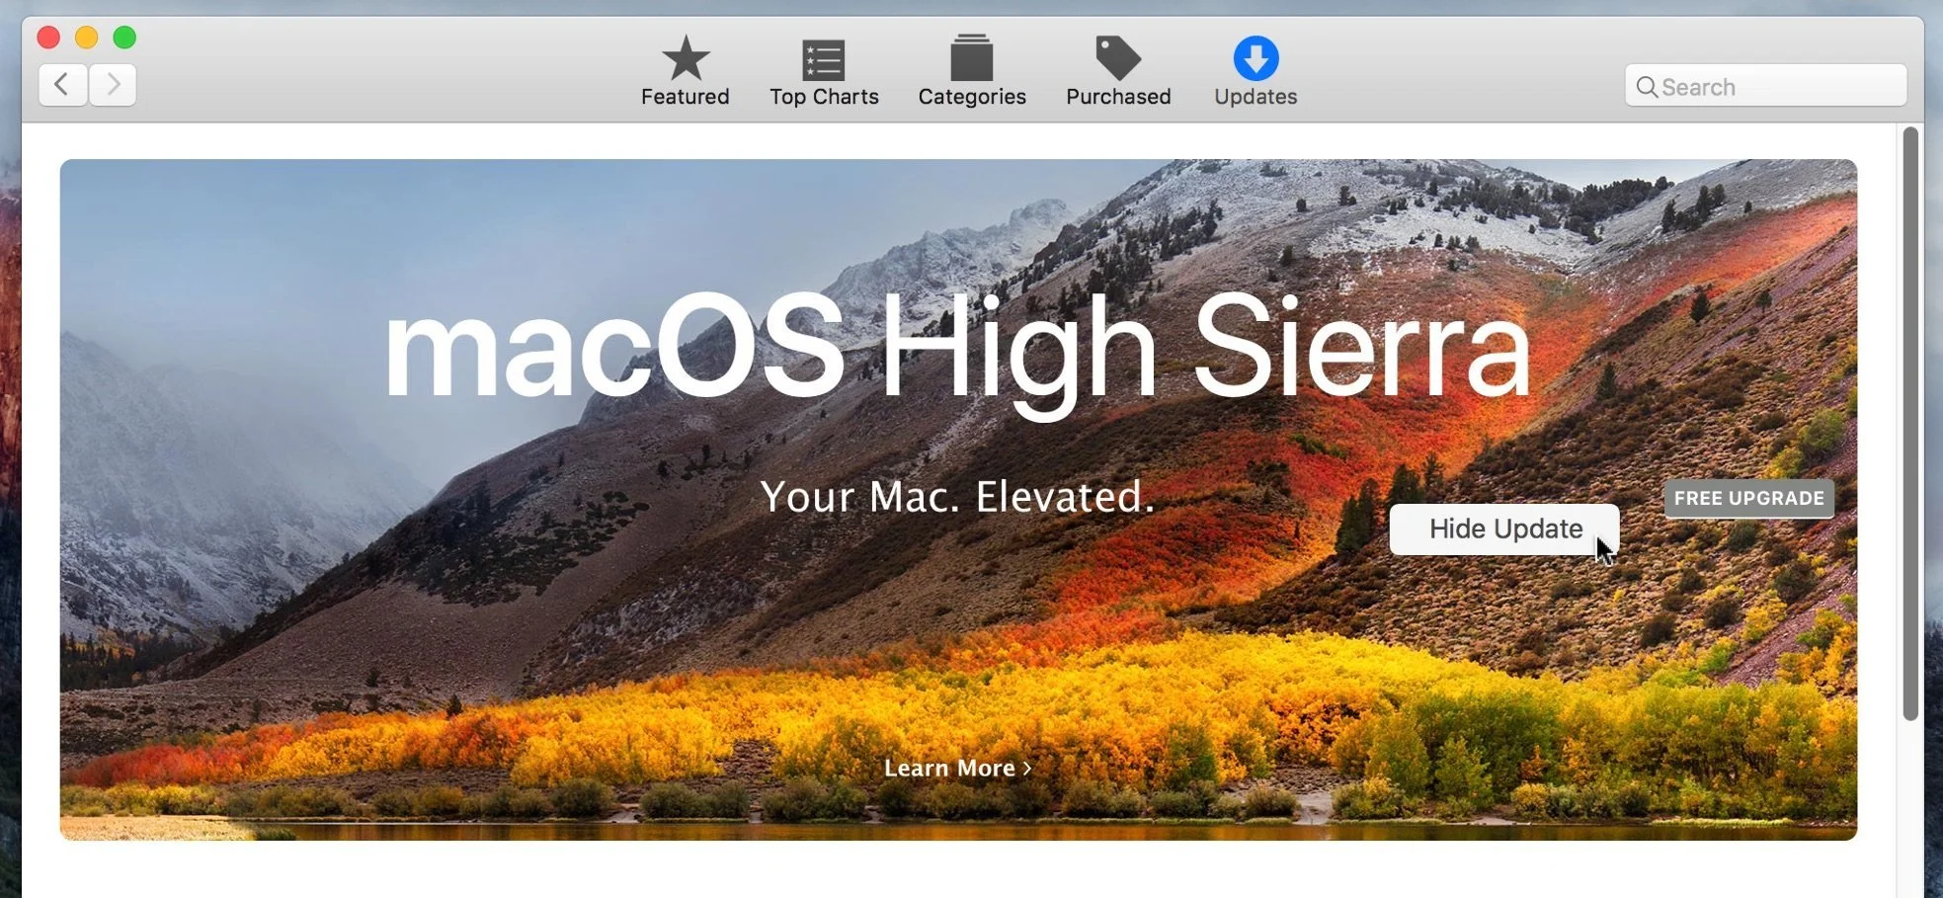Open the Featured star tab

(x=685, y=71)
